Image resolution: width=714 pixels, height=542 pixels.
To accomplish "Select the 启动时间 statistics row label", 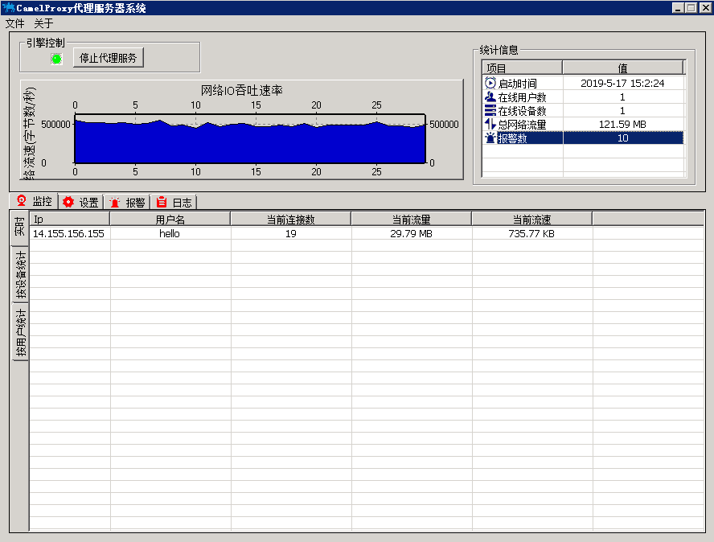I will click(x=517, y=84).
